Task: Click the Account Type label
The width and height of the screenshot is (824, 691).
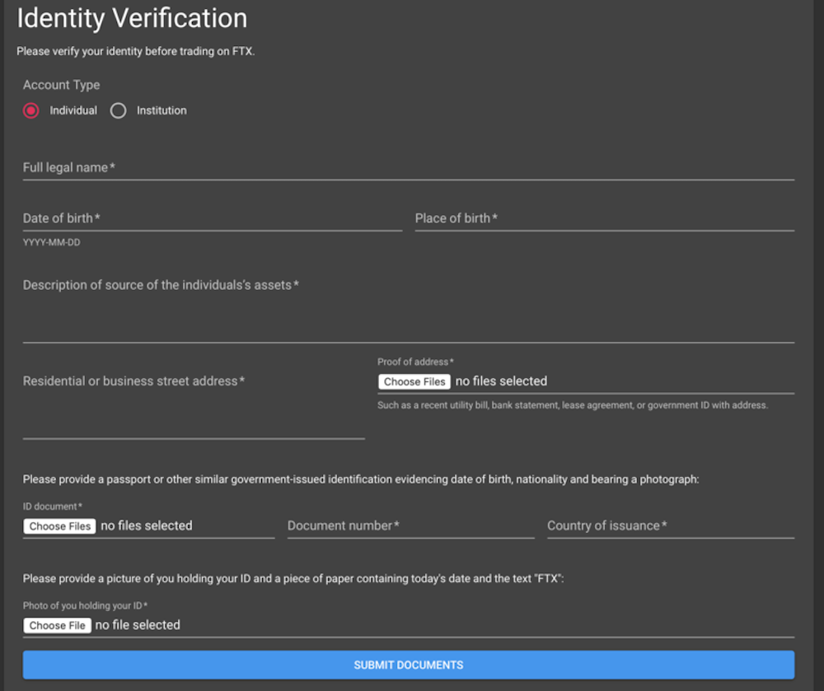Action: pyautogui.click(x=61, y=85)
